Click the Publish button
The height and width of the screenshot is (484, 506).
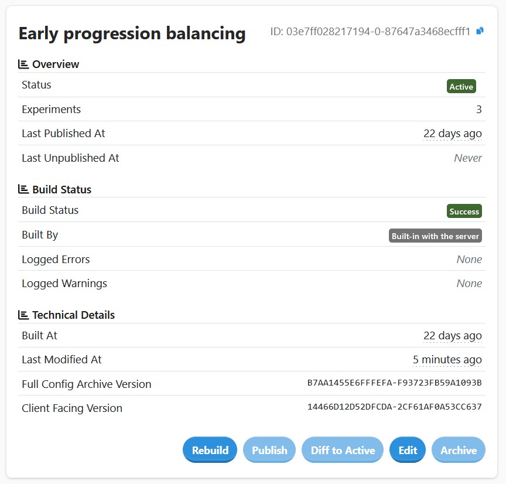[x=269, y=450]
